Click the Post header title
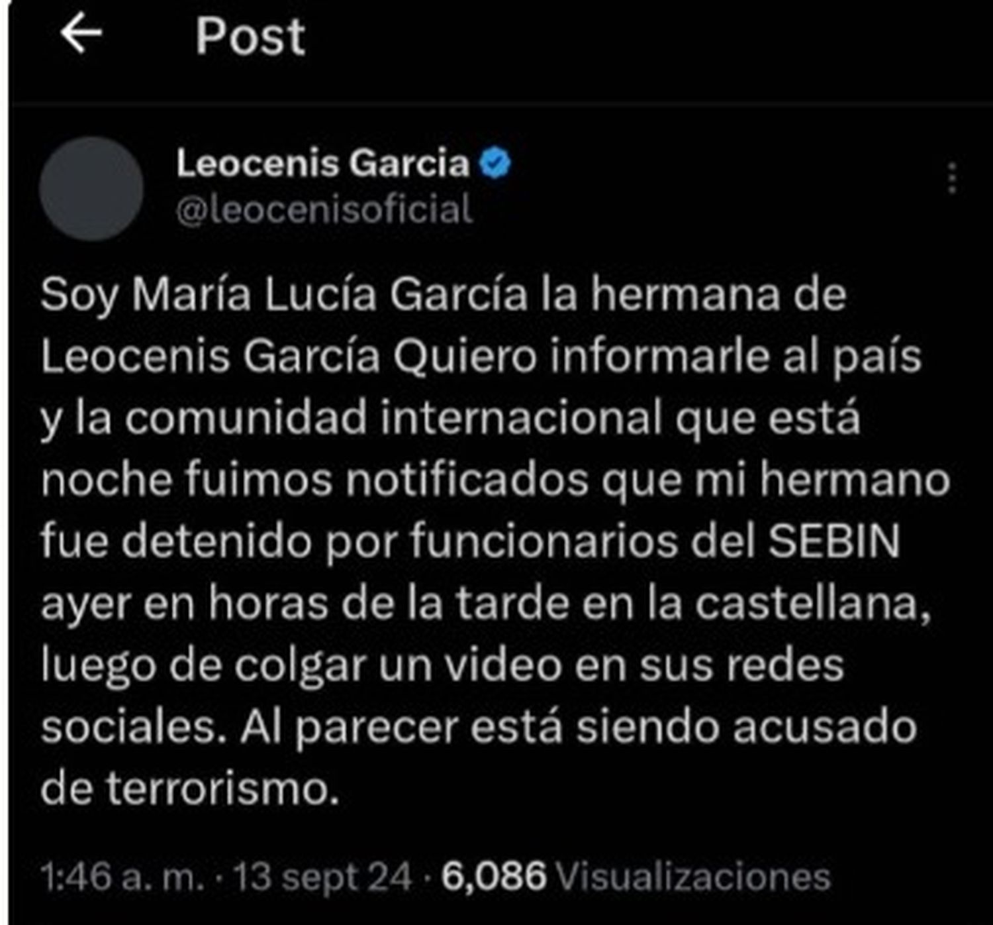 (250, 36)
